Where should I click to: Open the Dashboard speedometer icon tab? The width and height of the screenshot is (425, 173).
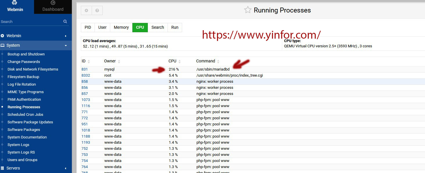pyautogui.click(x=53, y=3)
